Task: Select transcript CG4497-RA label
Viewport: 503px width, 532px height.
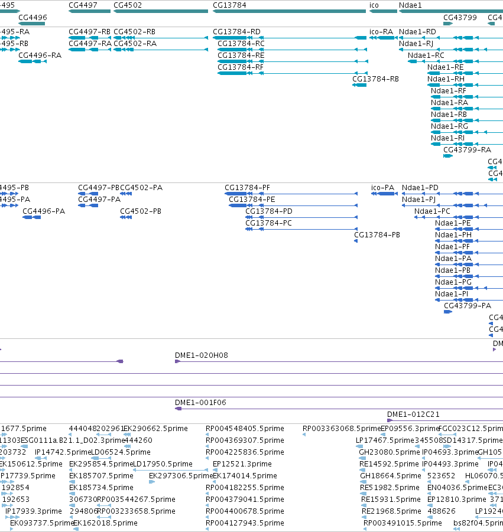Action: [x=90, y=44]
